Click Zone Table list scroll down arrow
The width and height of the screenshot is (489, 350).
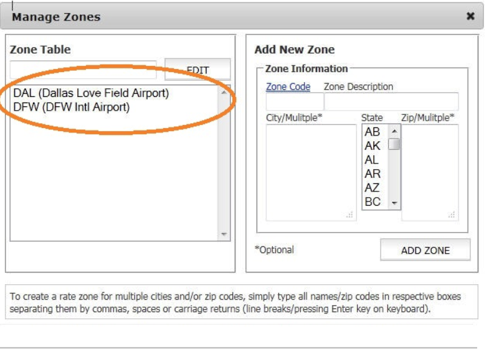pyautogui.click(x=224, y=234)
